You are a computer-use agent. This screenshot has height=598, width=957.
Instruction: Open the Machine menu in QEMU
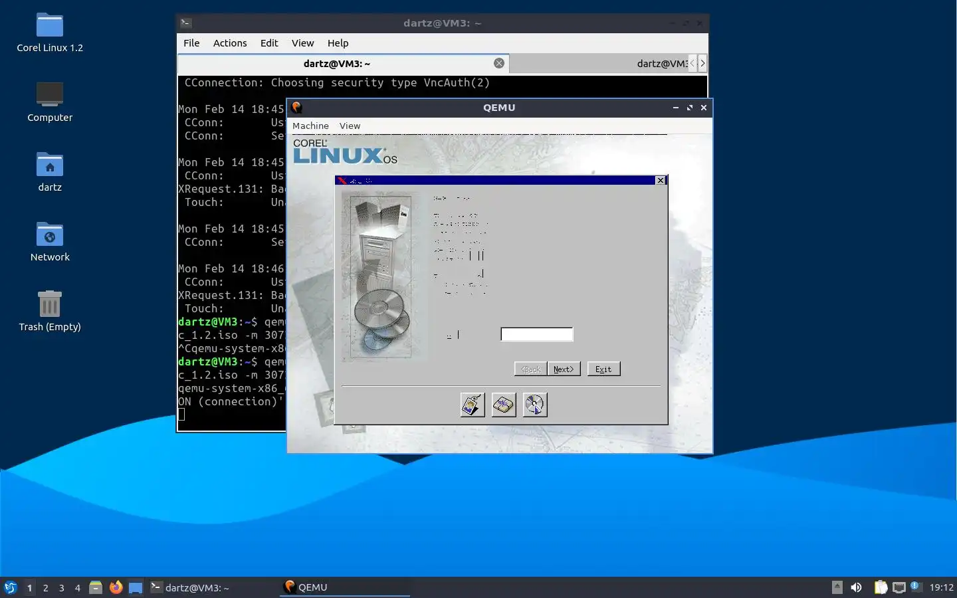[x=310, y=126]
